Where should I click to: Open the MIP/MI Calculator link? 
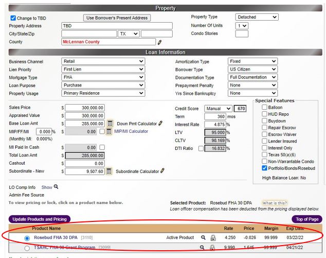tap(131, 132)
